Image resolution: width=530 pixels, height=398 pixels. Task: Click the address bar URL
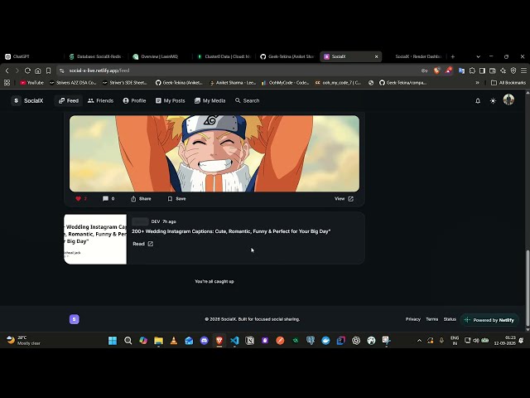99,70
